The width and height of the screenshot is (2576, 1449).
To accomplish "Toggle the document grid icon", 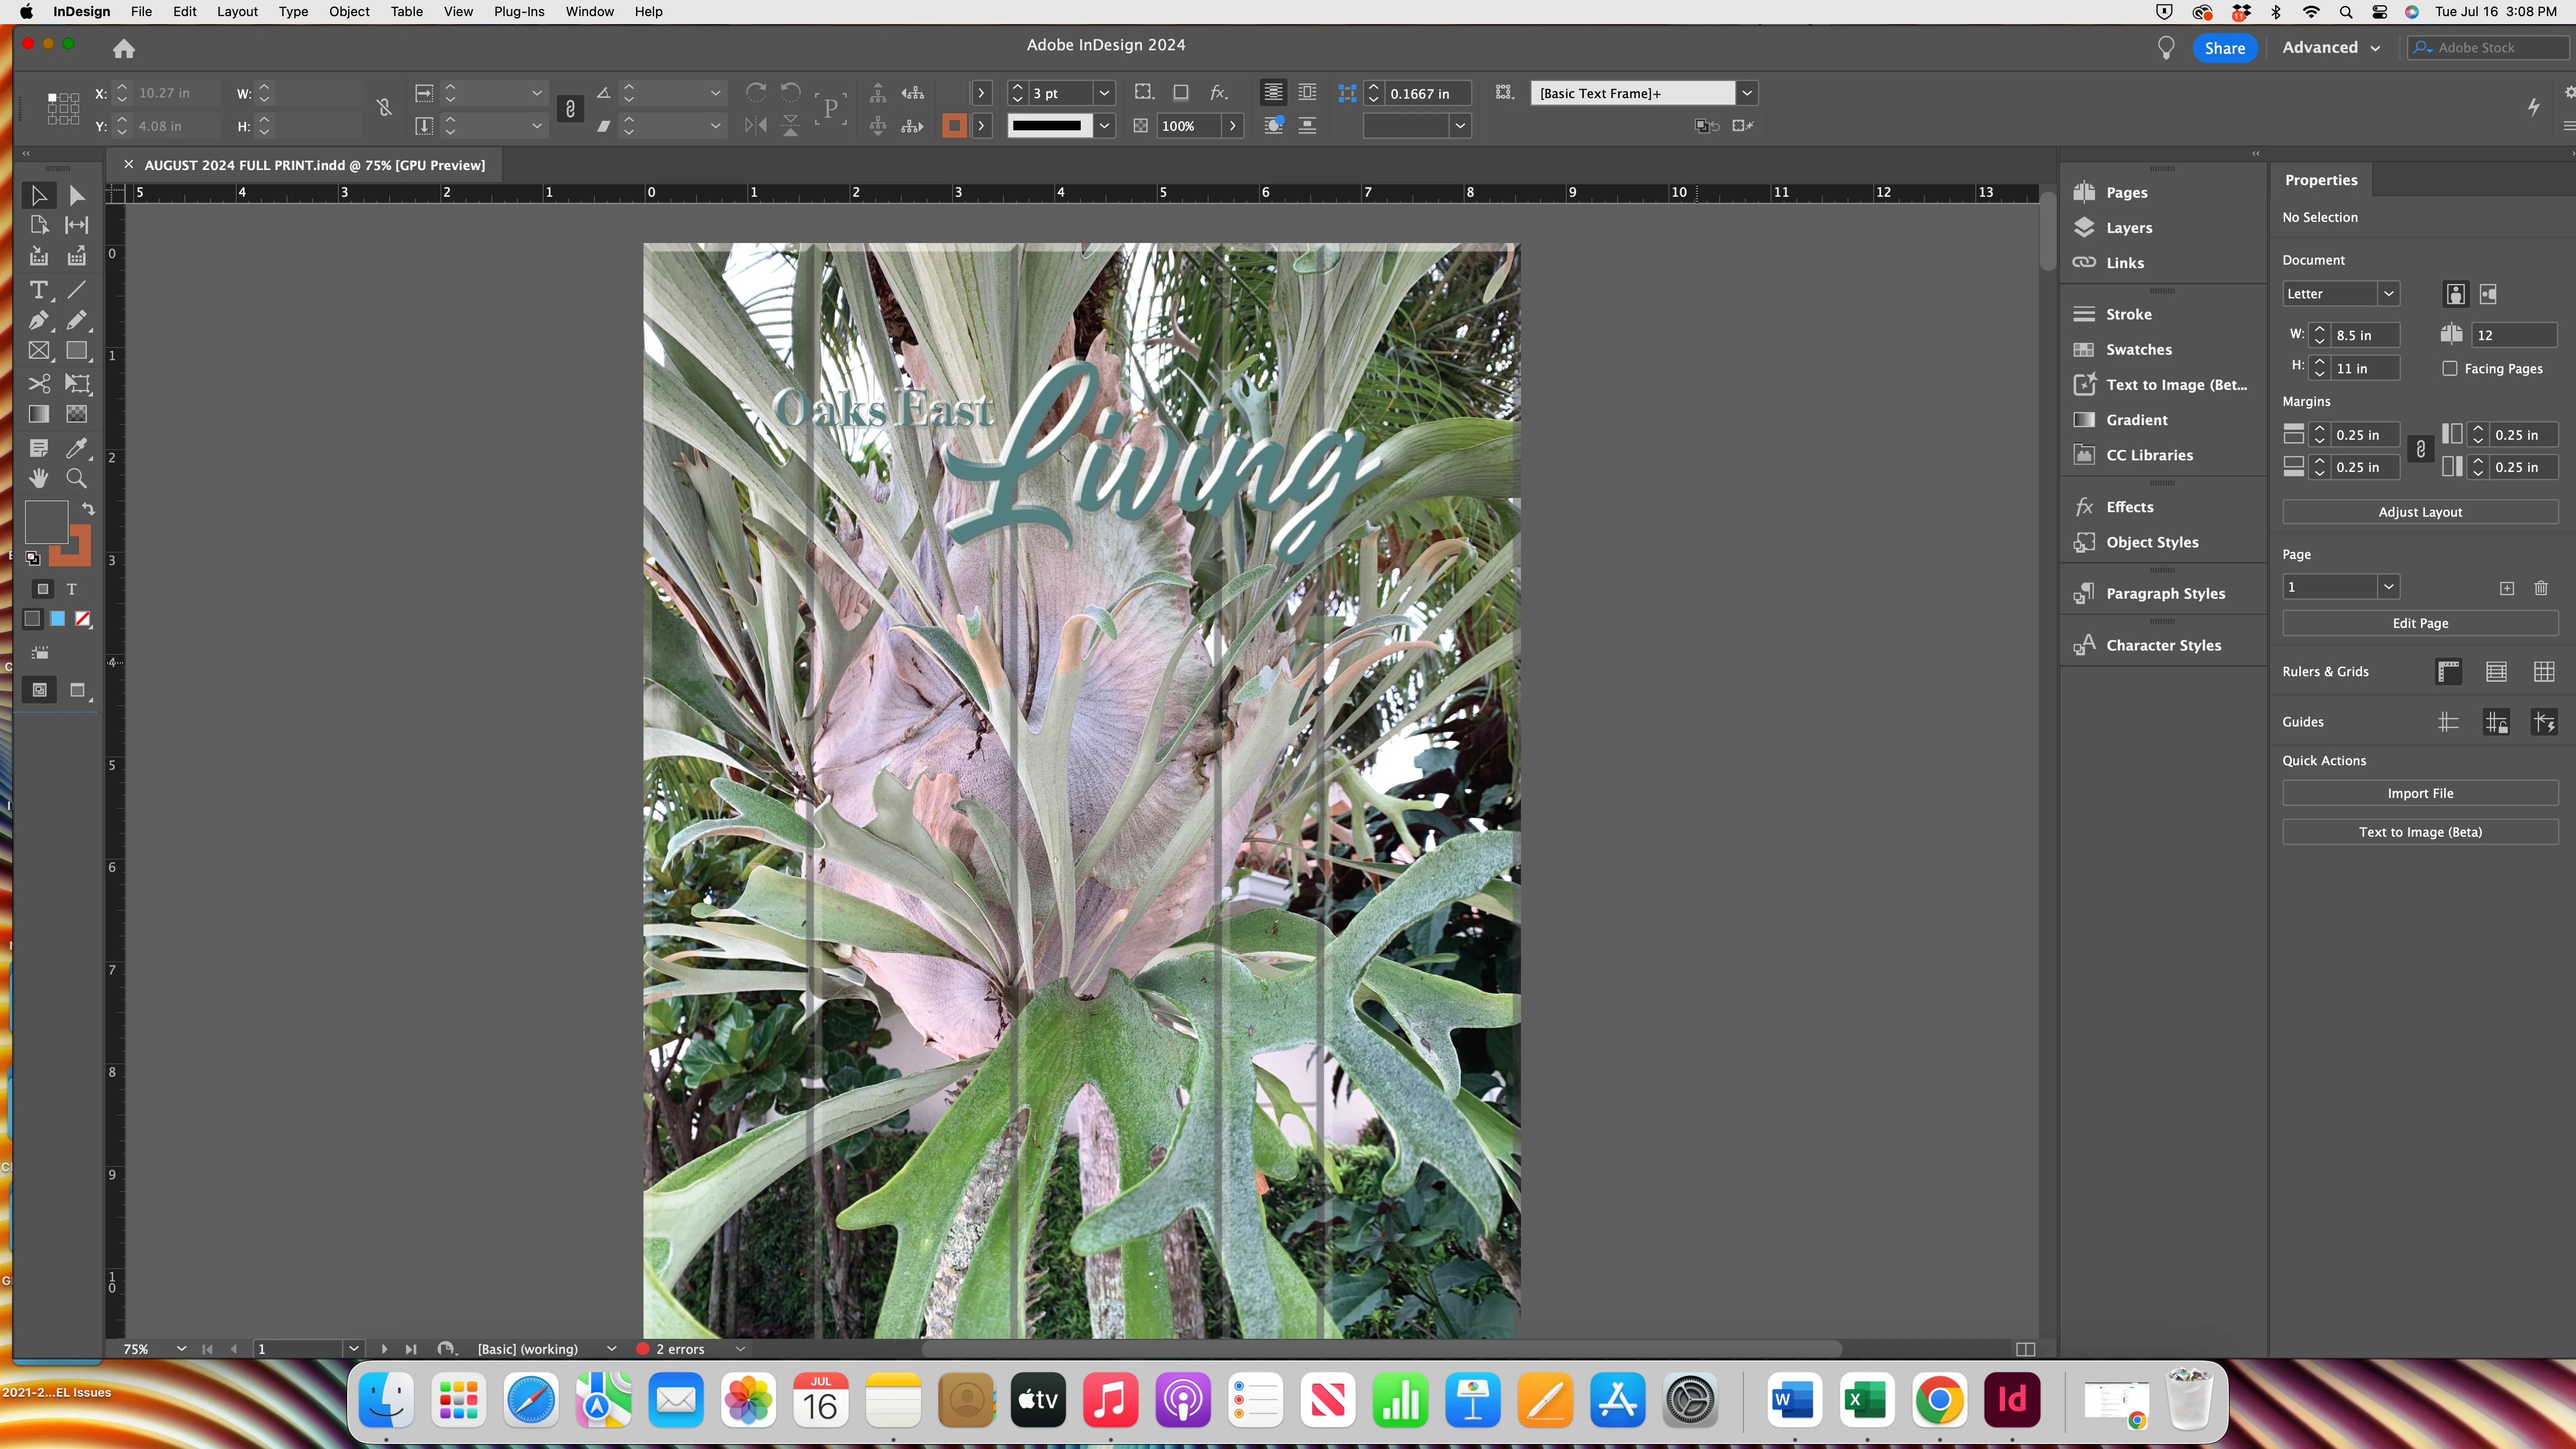I will [x=2545, y=672].
